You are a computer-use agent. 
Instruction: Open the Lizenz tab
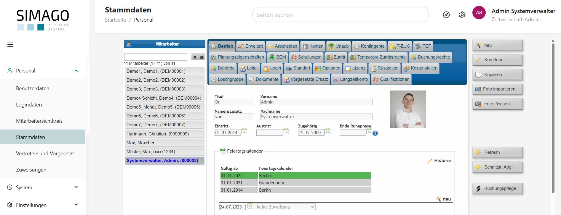tap(355, 68)
